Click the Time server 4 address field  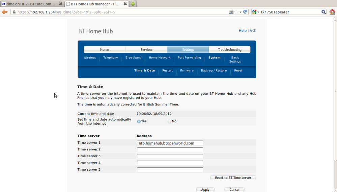[170, 163]
